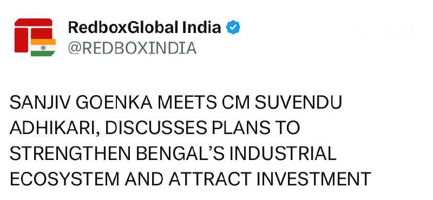Select the tweet's first line about Sanjiv Goenka

point(176,103)
